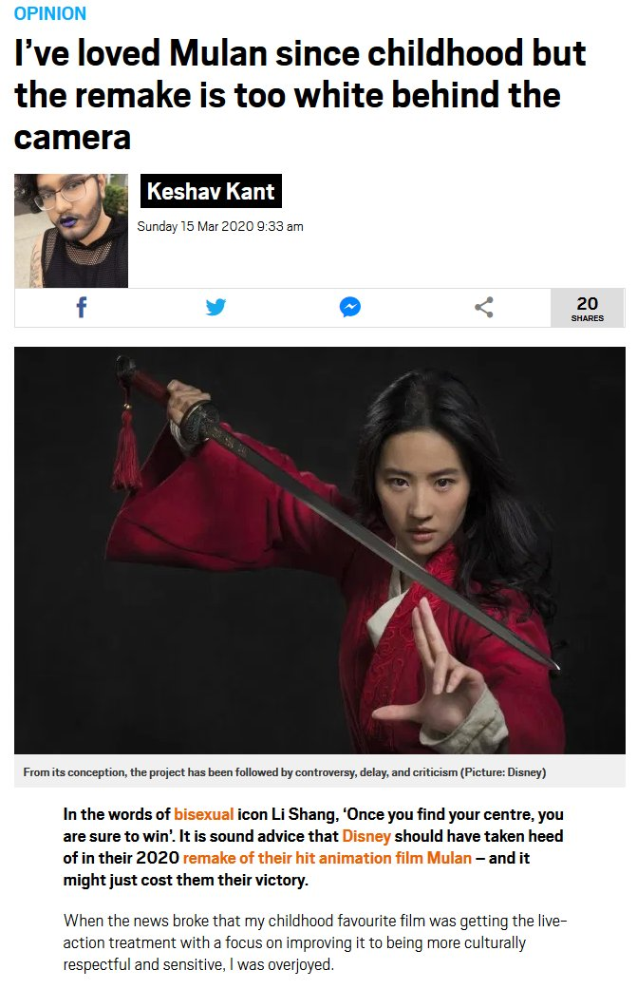Screen dimensions: 637x989
Task: Click the publication date Sunday 15 Mar 2020
Action: click(x=220, y=226)
